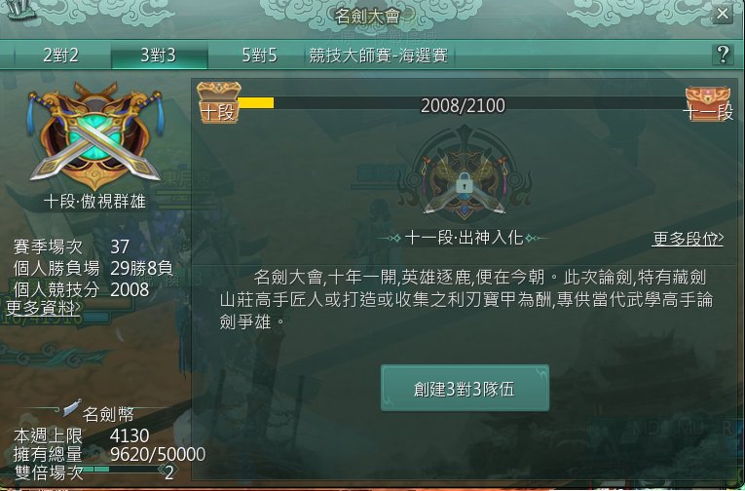Click the 十一段 red treasure chest icon
Viewport: 745px width, 491px height.
click(708, 103)
